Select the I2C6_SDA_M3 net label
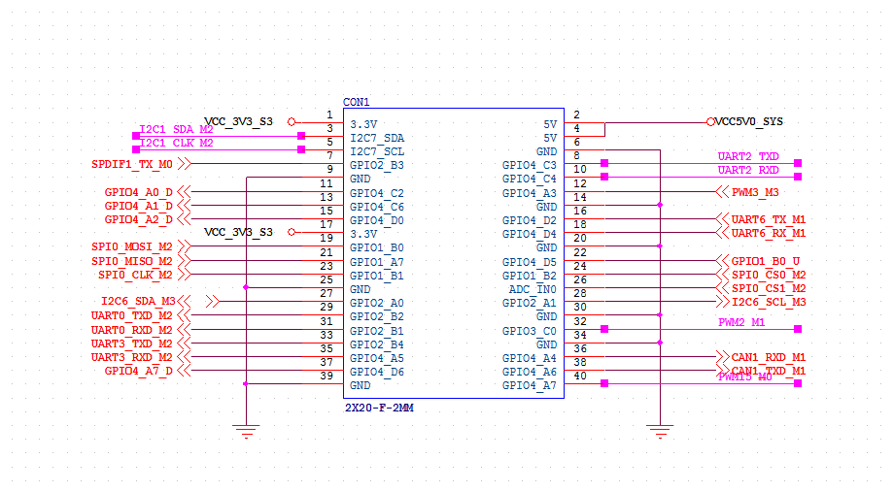 pos(139,302)
